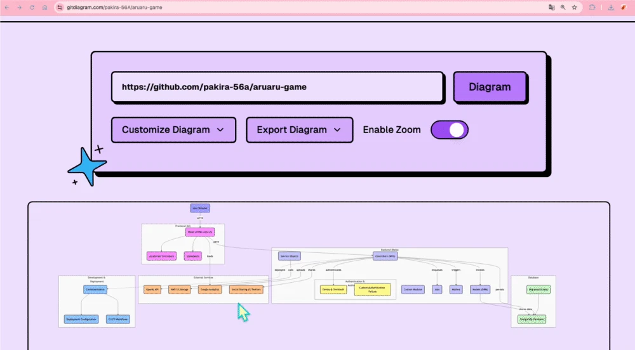Click the Custom Modules node

(x=413, y=289)
